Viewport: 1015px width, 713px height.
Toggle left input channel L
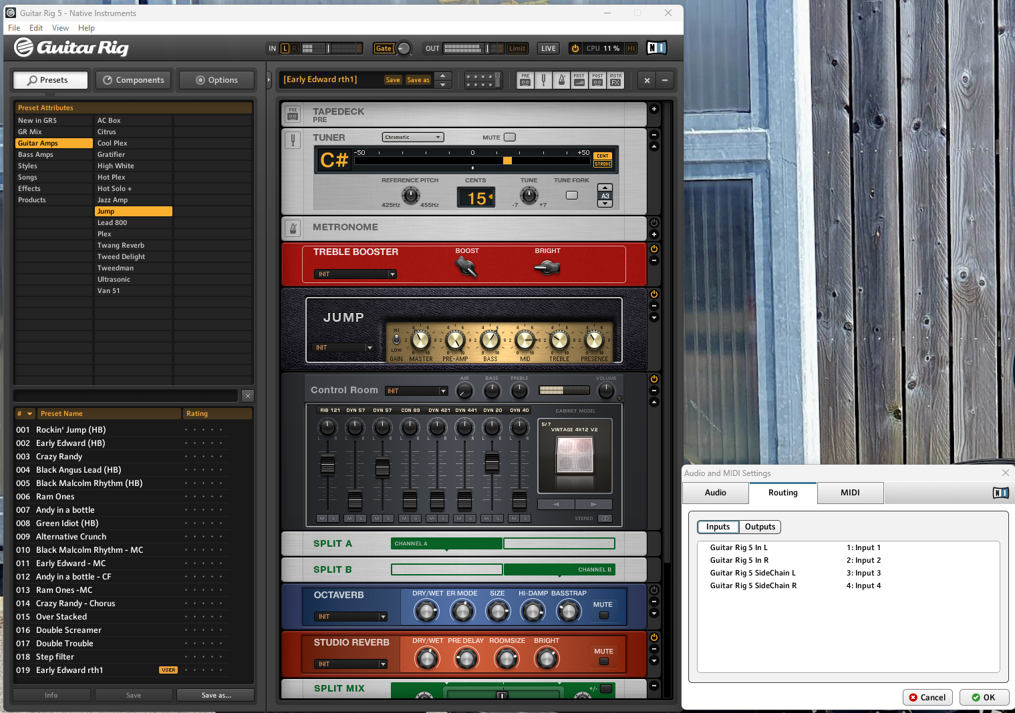click(285, 49)
